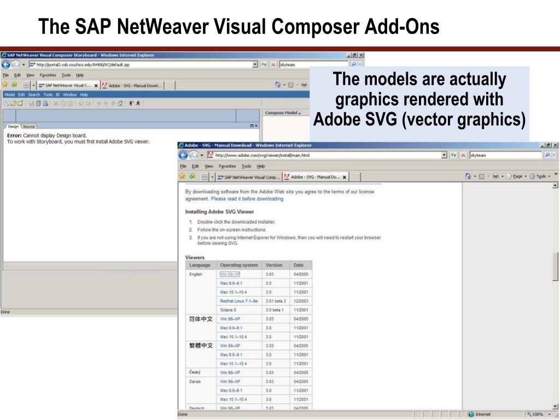
Task: Click English Win 98–XP download link
Action: (x=230, y=275)
